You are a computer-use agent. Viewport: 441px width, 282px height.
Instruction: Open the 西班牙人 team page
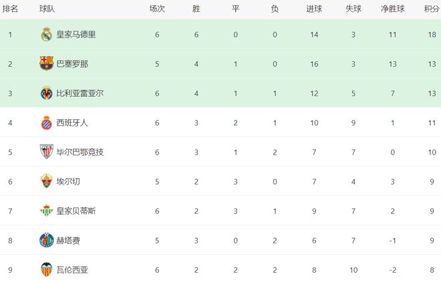[x=71, y=123]
